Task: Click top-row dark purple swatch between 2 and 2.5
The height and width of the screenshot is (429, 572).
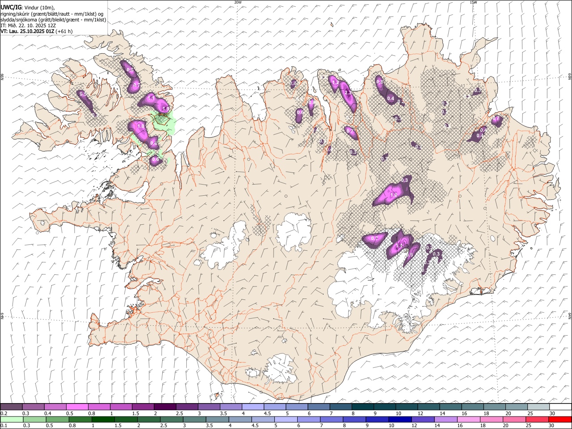Action: click(x=165, y=407)
